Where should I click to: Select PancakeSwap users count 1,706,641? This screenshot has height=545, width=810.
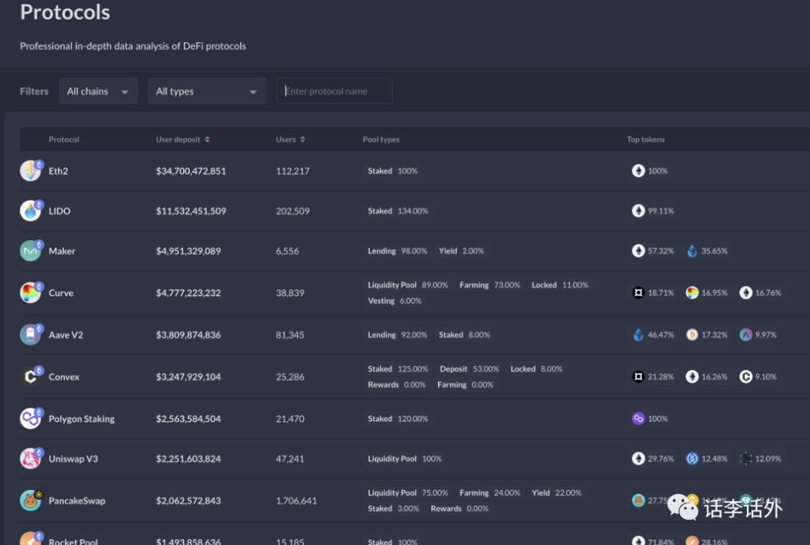296,501
